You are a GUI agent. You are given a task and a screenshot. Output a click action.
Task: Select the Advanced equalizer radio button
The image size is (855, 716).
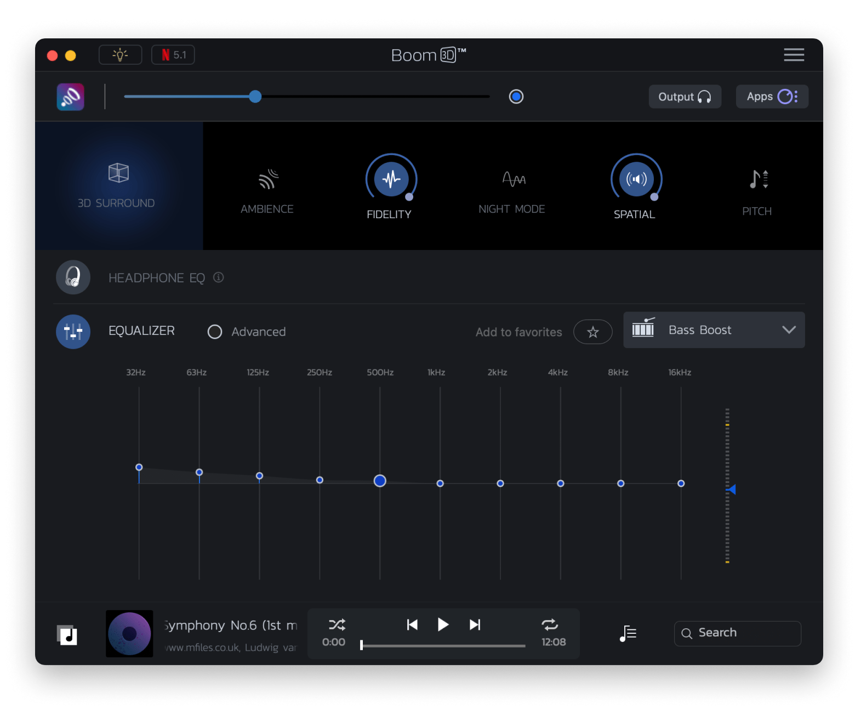tap(215, 332)
